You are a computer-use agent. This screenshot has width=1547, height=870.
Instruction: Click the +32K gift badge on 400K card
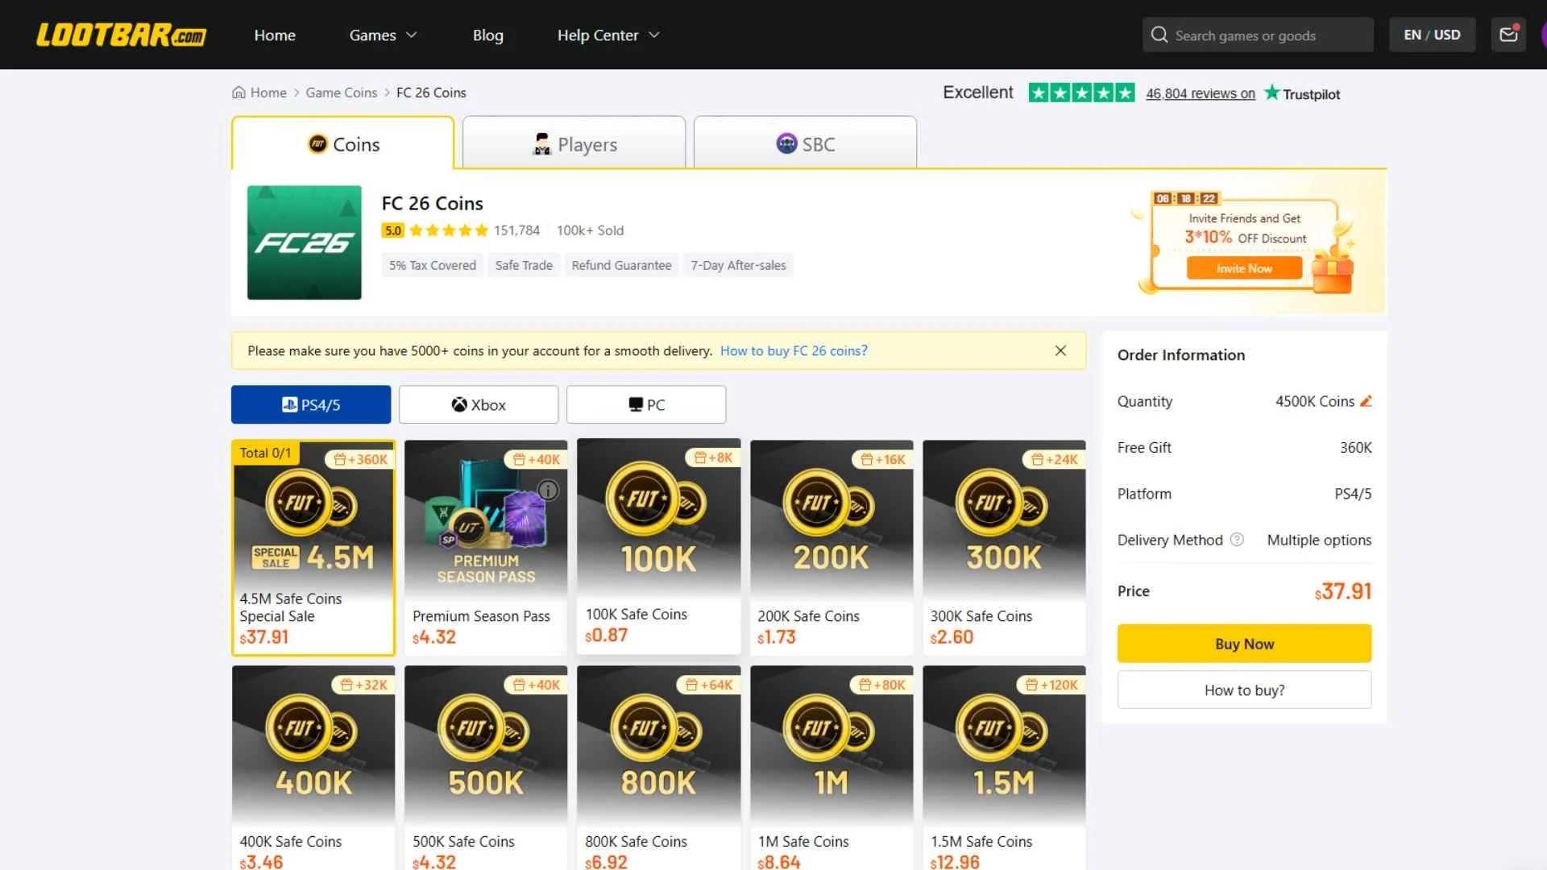click(x=364, y=685)
